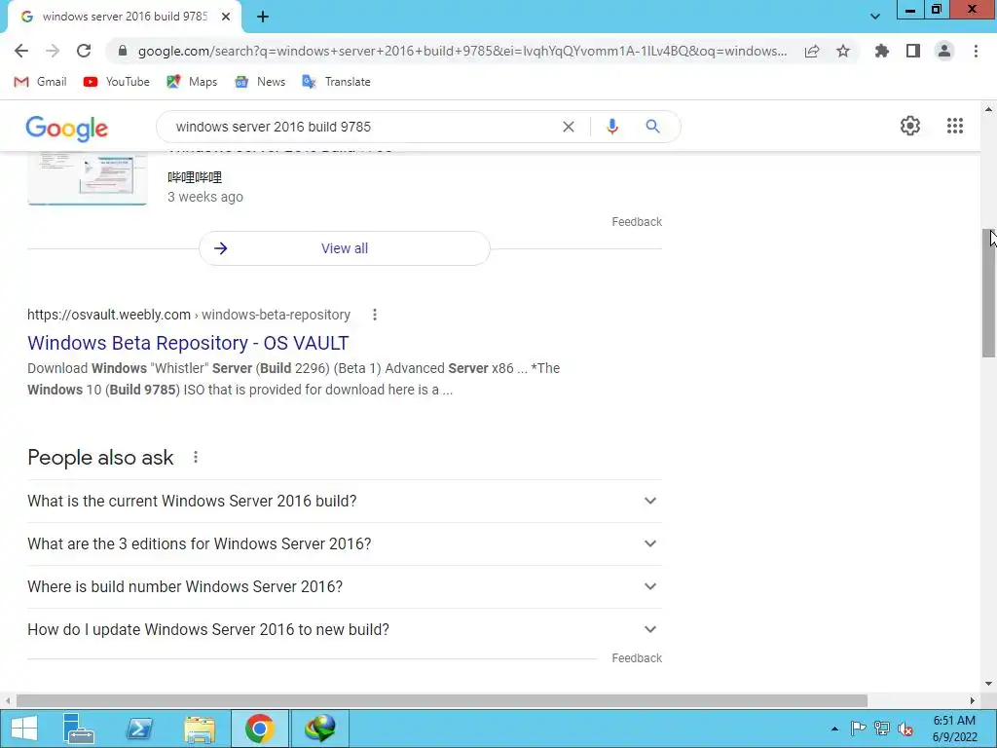Go back using the browser back arrow

click(21, 51)
